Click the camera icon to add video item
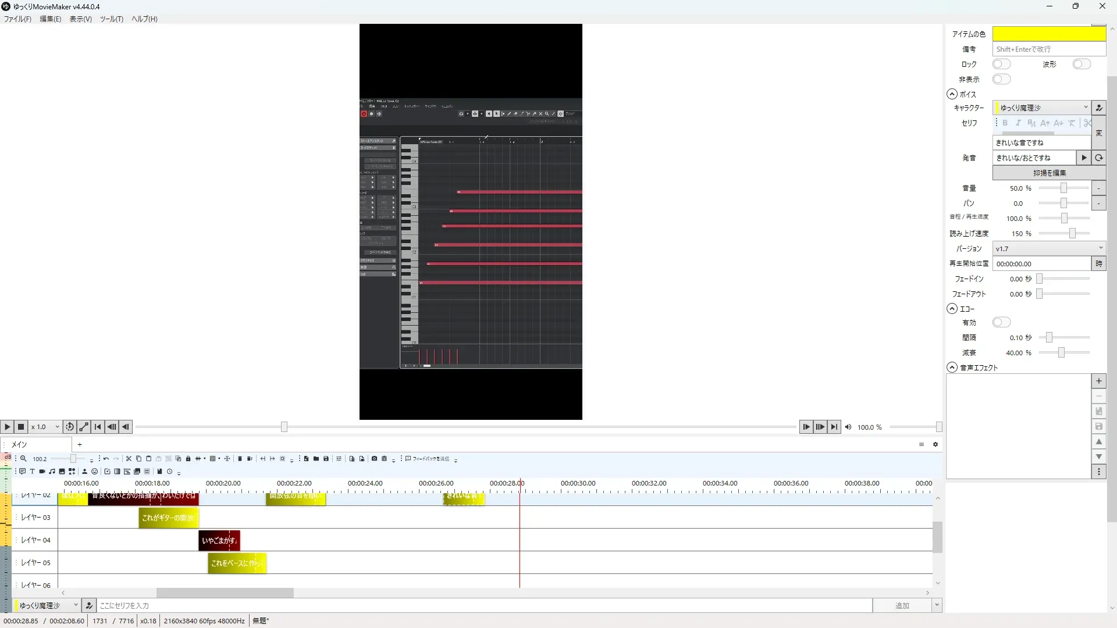 tap(42, 472)
